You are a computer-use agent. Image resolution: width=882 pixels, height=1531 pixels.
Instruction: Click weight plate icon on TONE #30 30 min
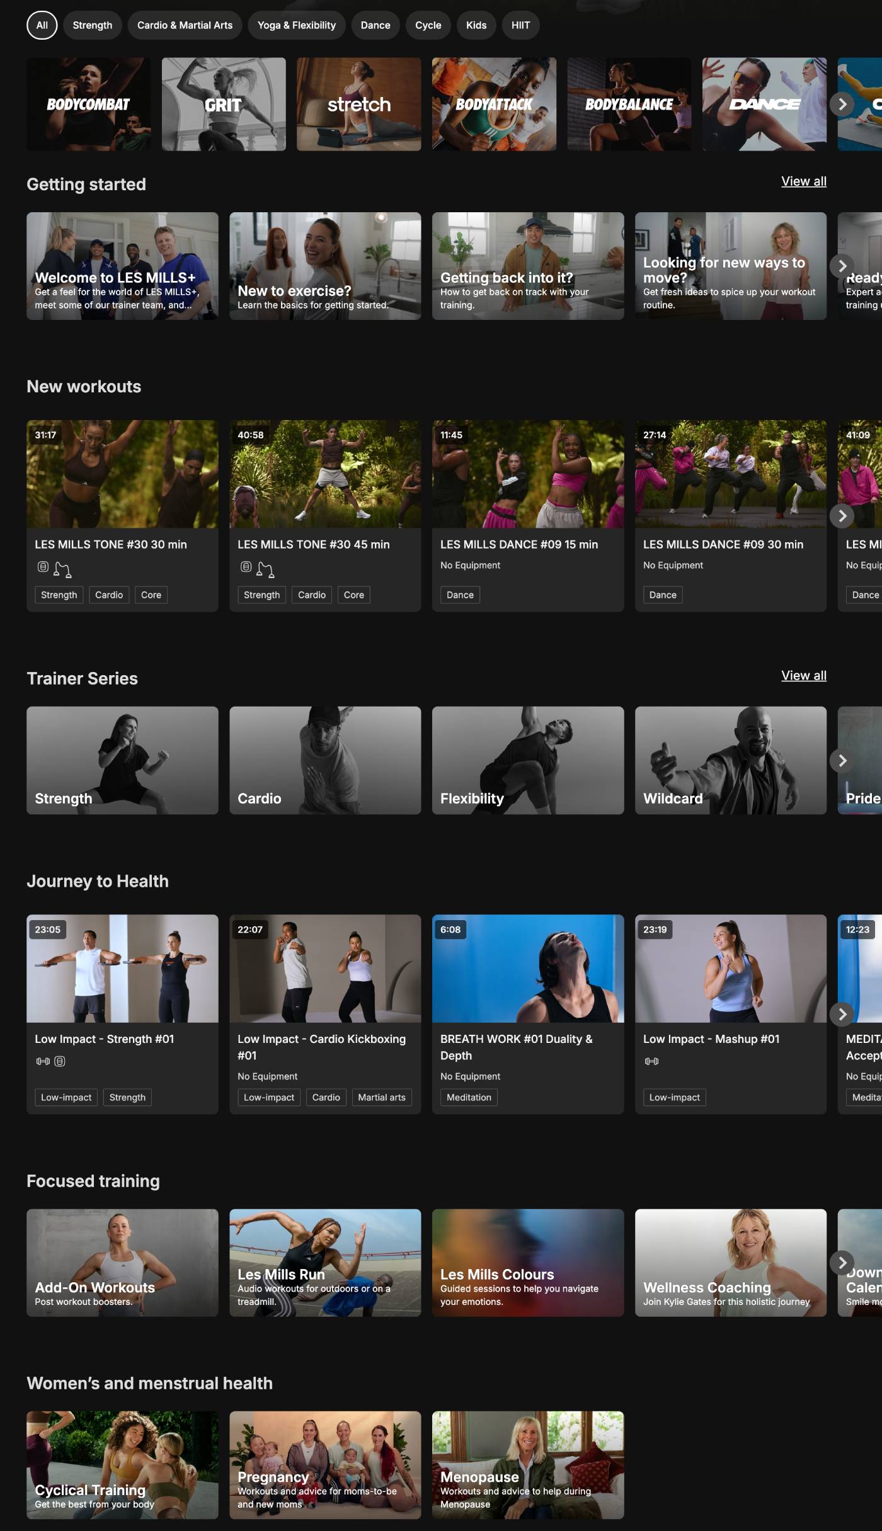coord(43,567)
